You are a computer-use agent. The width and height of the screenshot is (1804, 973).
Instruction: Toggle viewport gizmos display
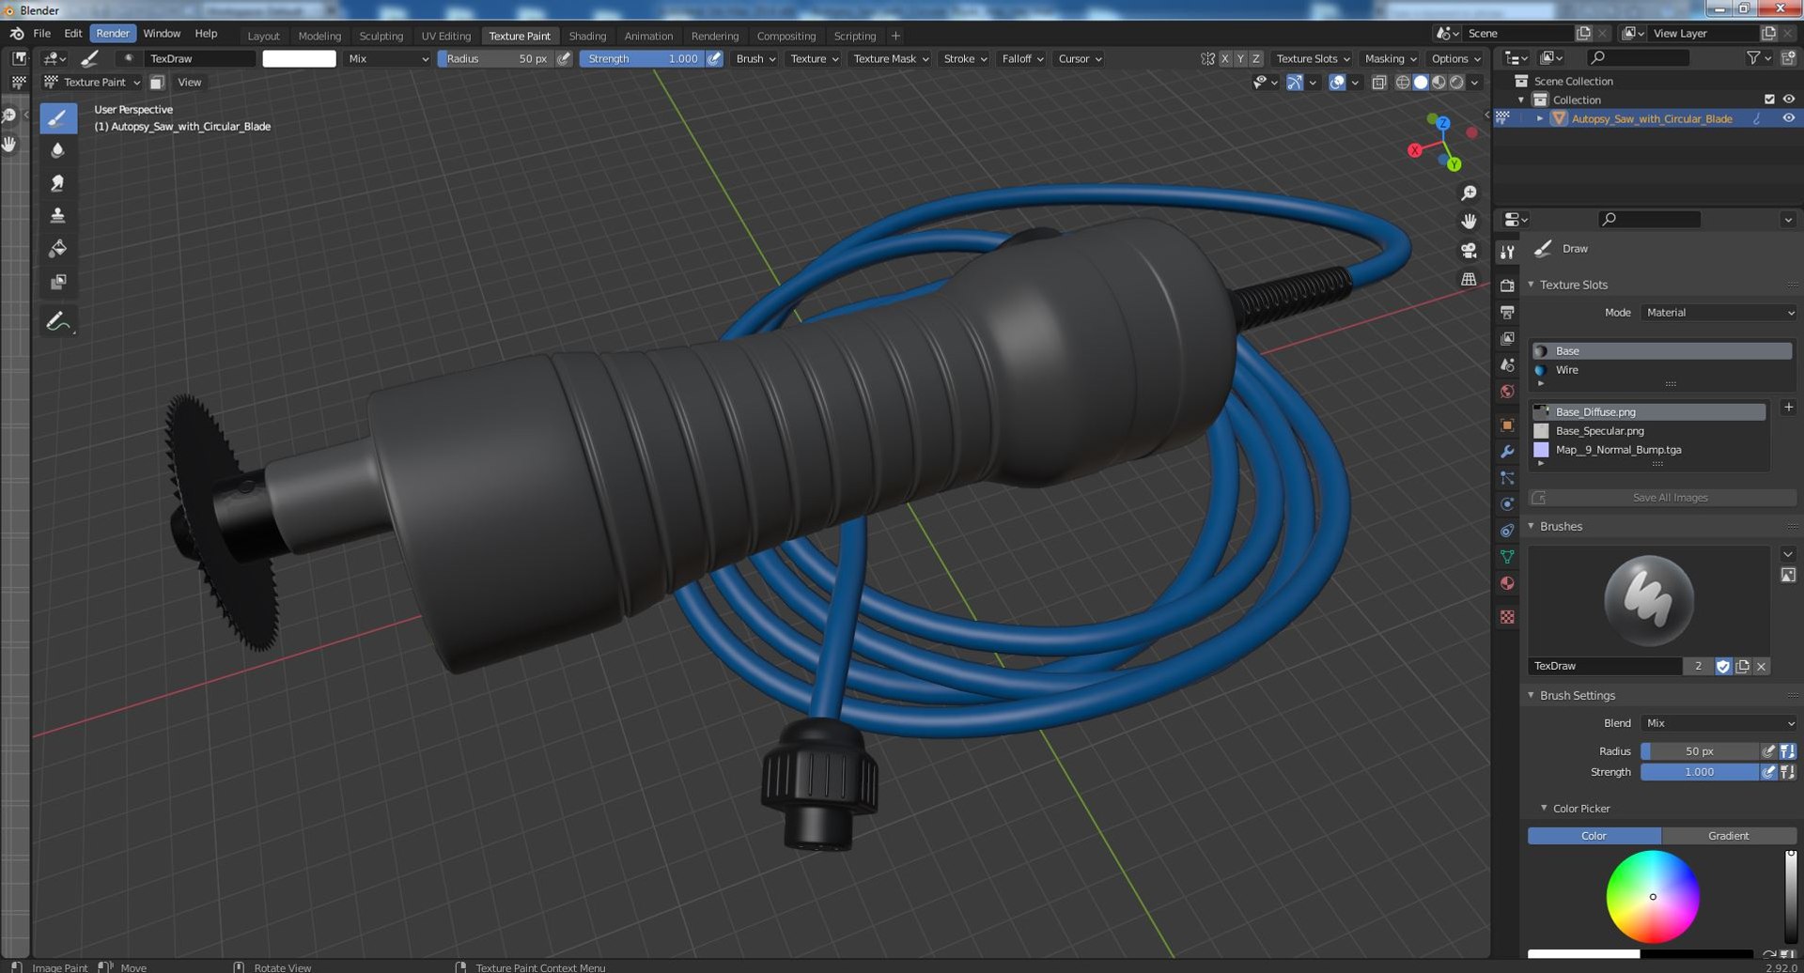point(1295,83)
